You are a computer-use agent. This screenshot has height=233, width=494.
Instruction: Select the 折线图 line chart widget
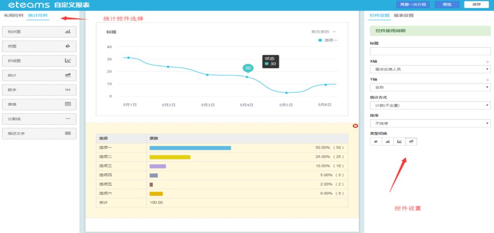pos(39,61)
